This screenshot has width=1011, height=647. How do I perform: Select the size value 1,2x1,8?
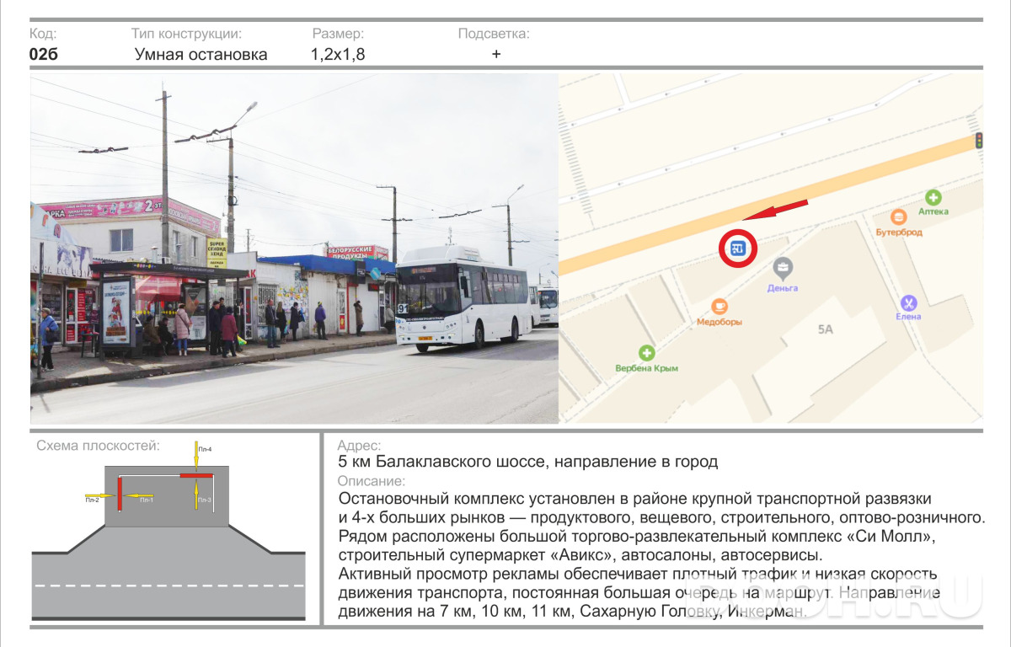[x=338, y=55]
